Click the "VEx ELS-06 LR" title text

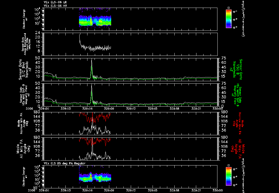coord(55,2)
